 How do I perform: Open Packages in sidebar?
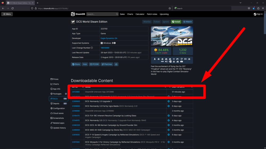(59, 94)
